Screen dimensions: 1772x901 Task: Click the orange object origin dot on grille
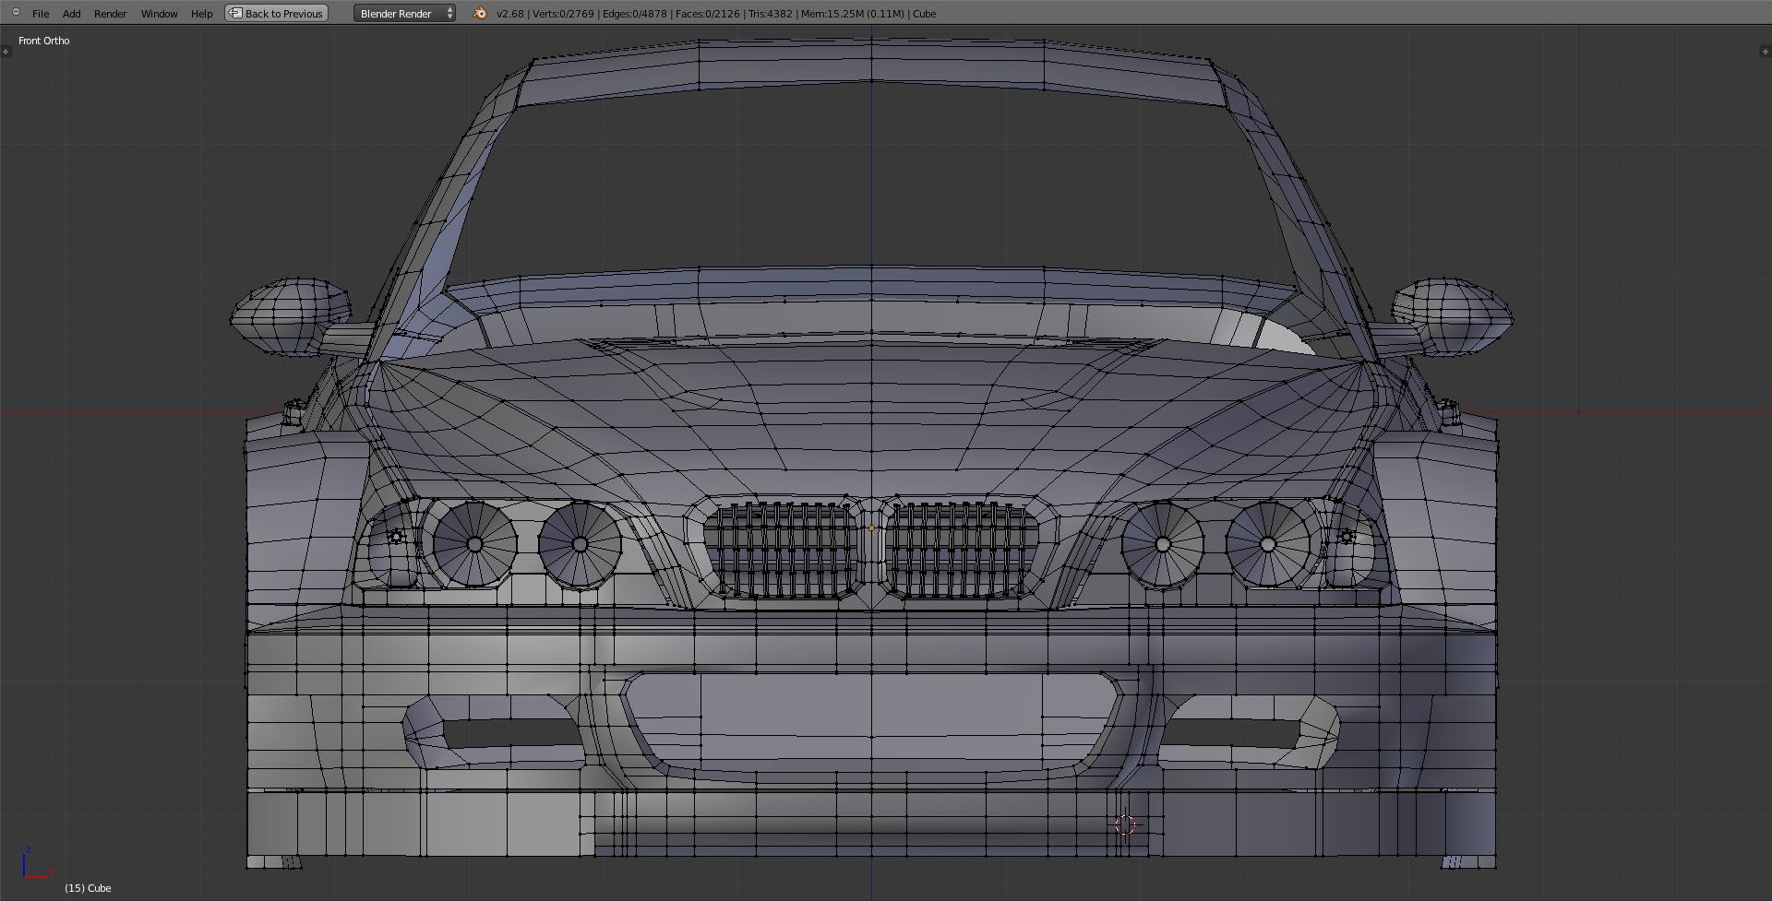coord(871,528)
